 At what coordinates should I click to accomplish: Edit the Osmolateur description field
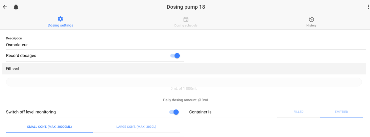[186, 45]
